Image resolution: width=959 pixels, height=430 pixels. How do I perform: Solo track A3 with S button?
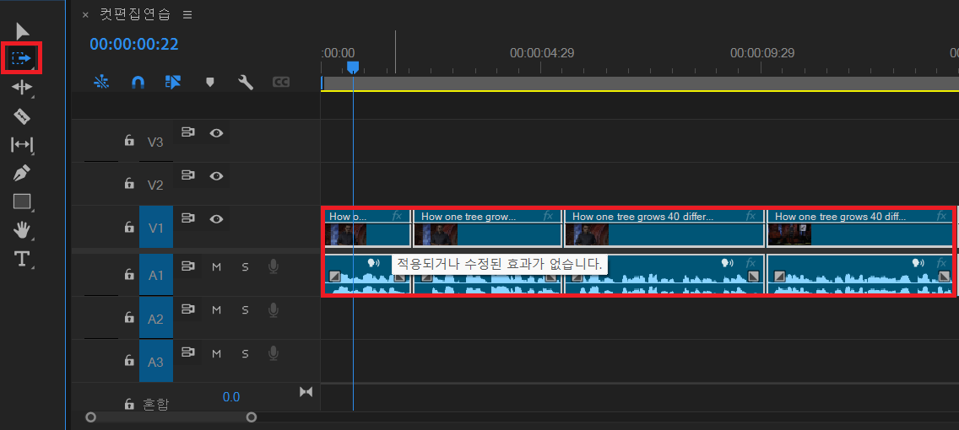pos(245,353)
